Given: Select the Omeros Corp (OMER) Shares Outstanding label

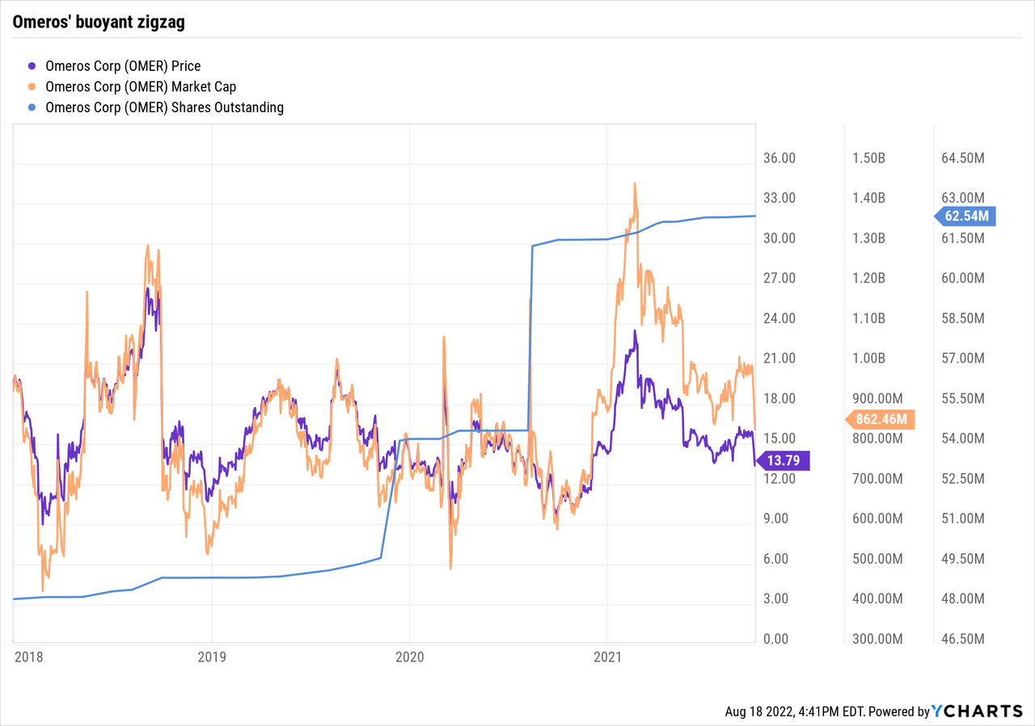Looking at the screenshot, I should click(x=165, y=107).
